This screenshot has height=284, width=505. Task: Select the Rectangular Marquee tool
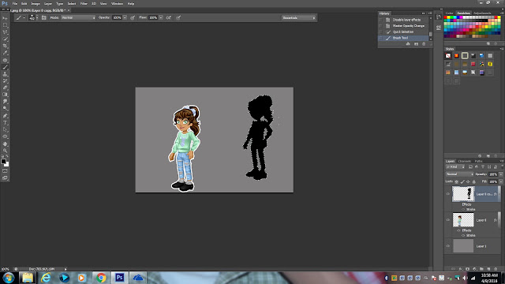6,25
